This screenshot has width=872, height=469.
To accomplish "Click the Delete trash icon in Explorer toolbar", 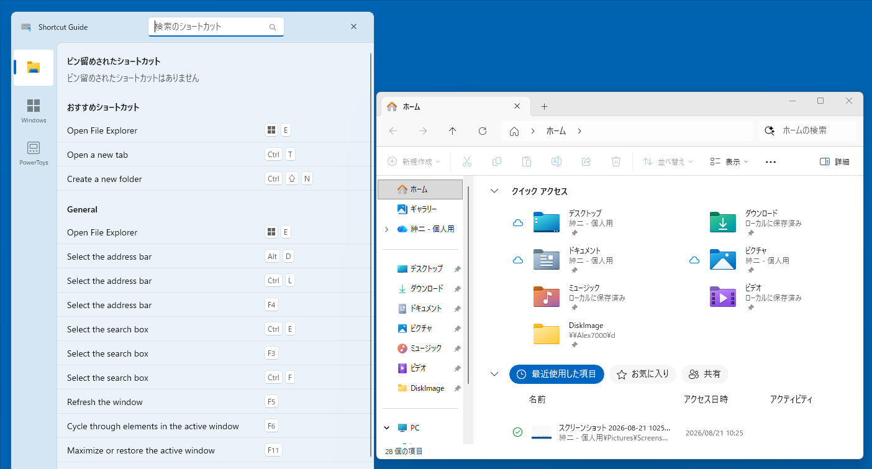I will (x=616, y=162).
